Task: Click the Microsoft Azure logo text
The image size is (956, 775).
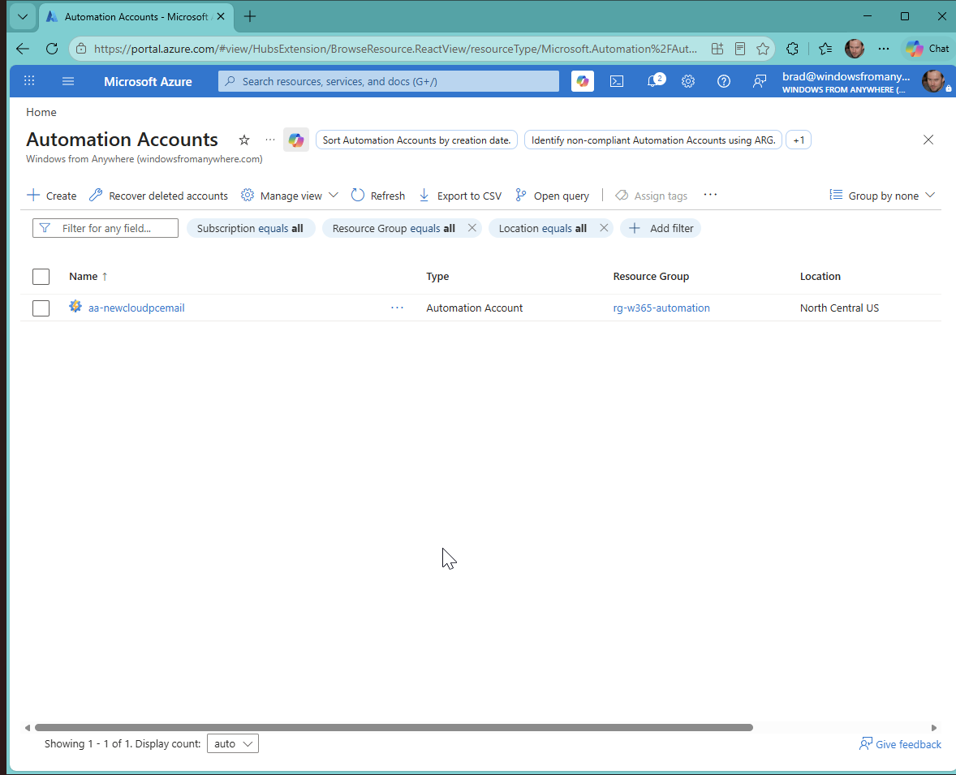Action: tap(148, 82)
